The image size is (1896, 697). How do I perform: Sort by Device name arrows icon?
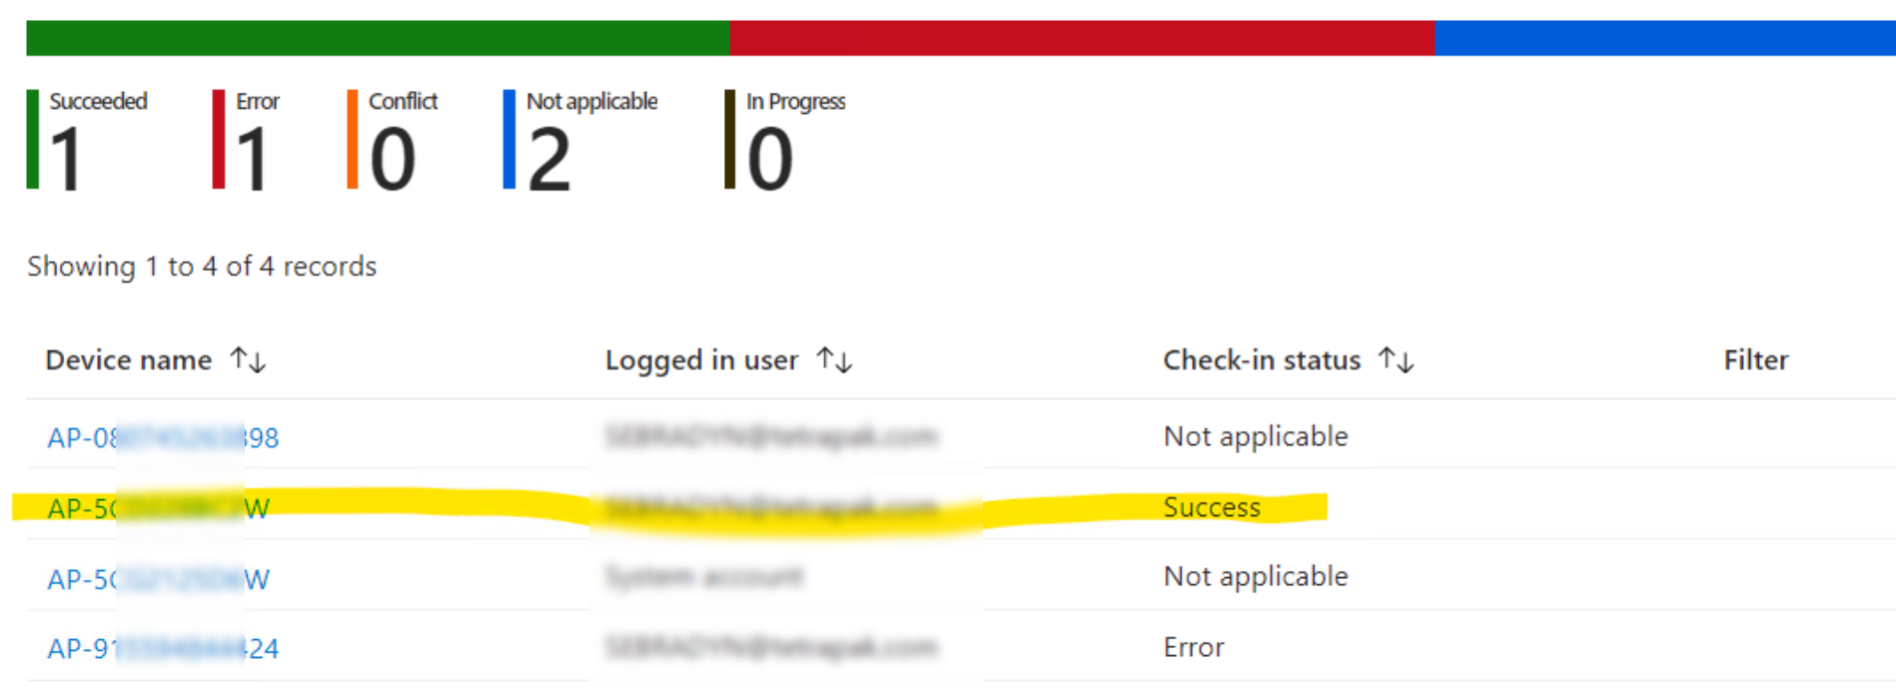248,359
